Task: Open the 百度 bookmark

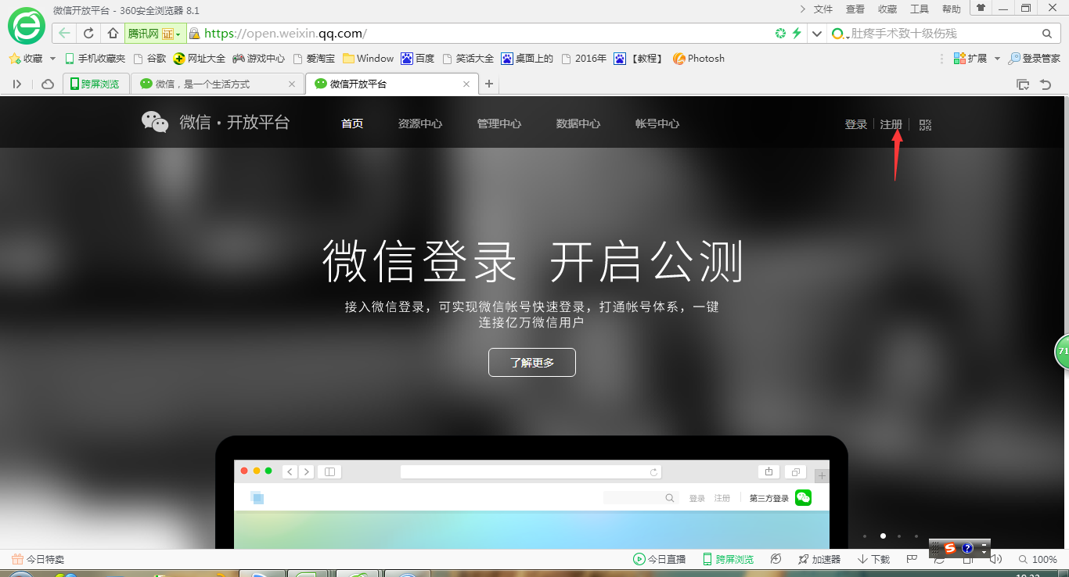Action: (x=418, y=59)
